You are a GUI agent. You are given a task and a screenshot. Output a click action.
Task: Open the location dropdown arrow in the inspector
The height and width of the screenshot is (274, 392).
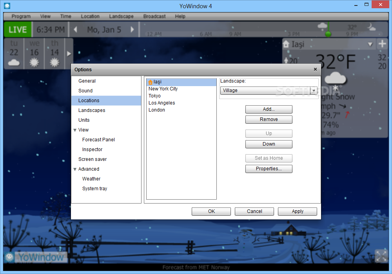[370, 44]
